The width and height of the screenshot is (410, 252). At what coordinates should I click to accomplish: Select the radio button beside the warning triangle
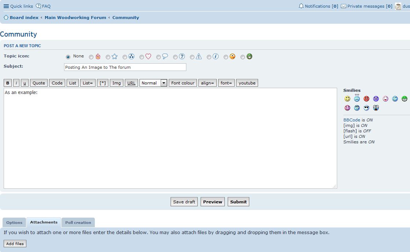192,57
